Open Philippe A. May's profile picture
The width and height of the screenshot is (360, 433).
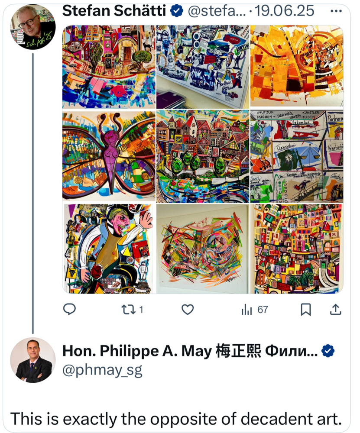point(33,360)
